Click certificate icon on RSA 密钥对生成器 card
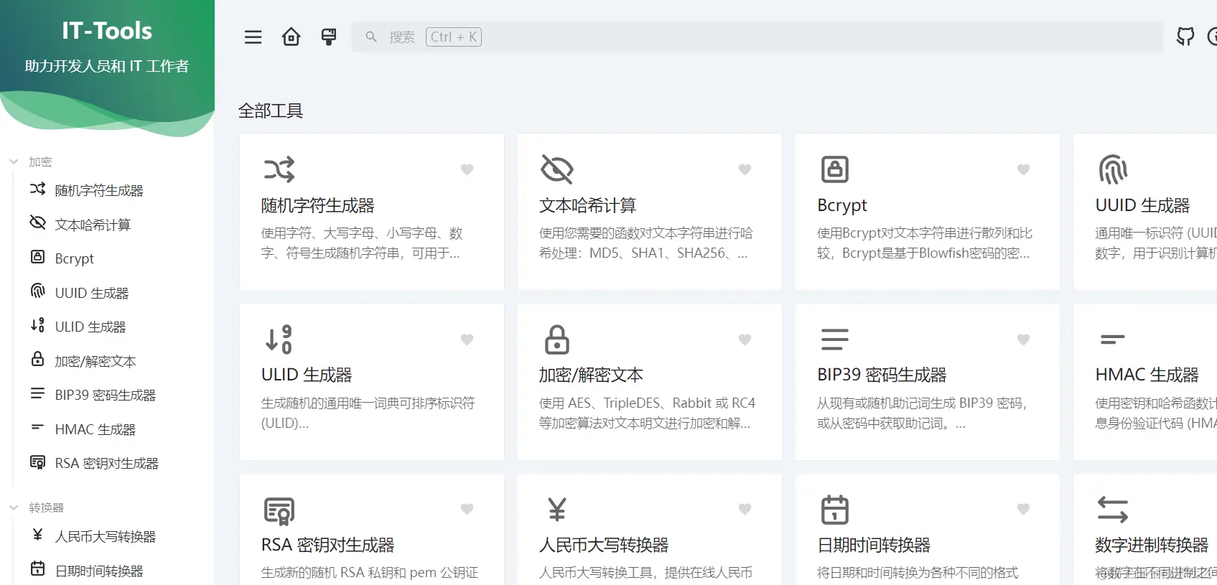 click(x=279, y=511)
